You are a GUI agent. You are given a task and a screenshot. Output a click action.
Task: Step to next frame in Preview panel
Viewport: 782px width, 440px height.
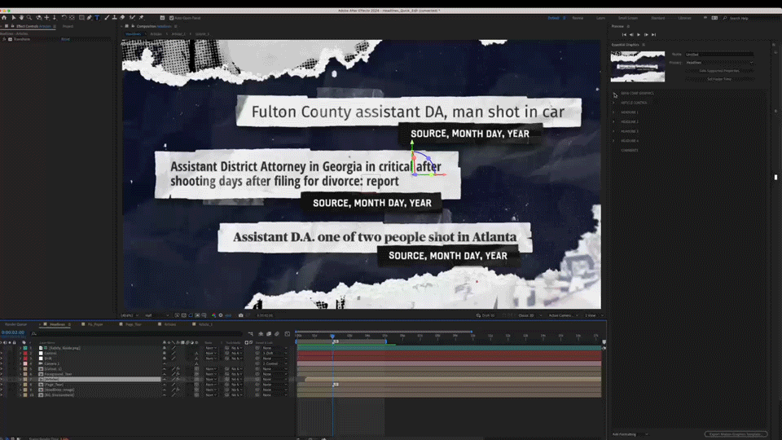tap(646, 34)
